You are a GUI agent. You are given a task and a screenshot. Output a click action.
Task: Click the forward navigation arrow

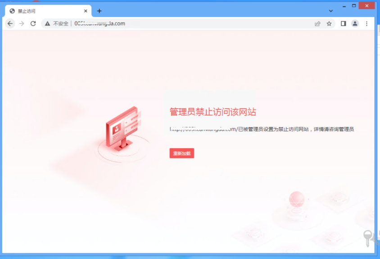click(22, 23)
